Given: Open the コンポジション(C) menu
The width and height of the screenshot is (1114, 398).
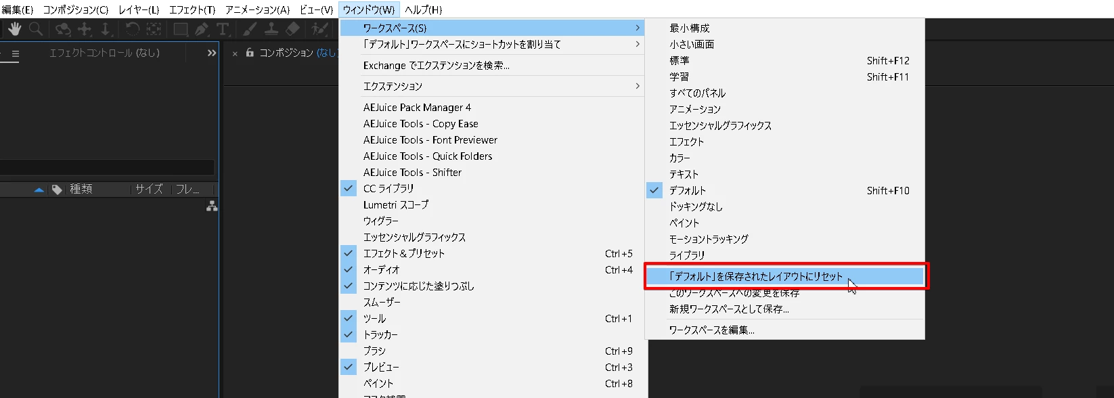Looking at the screenshot, I should point(75,9).
